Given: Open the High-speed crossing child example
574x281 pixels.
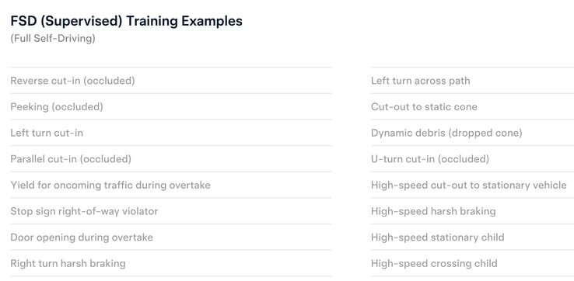Looking at the screenshot, I should point(472,263).
